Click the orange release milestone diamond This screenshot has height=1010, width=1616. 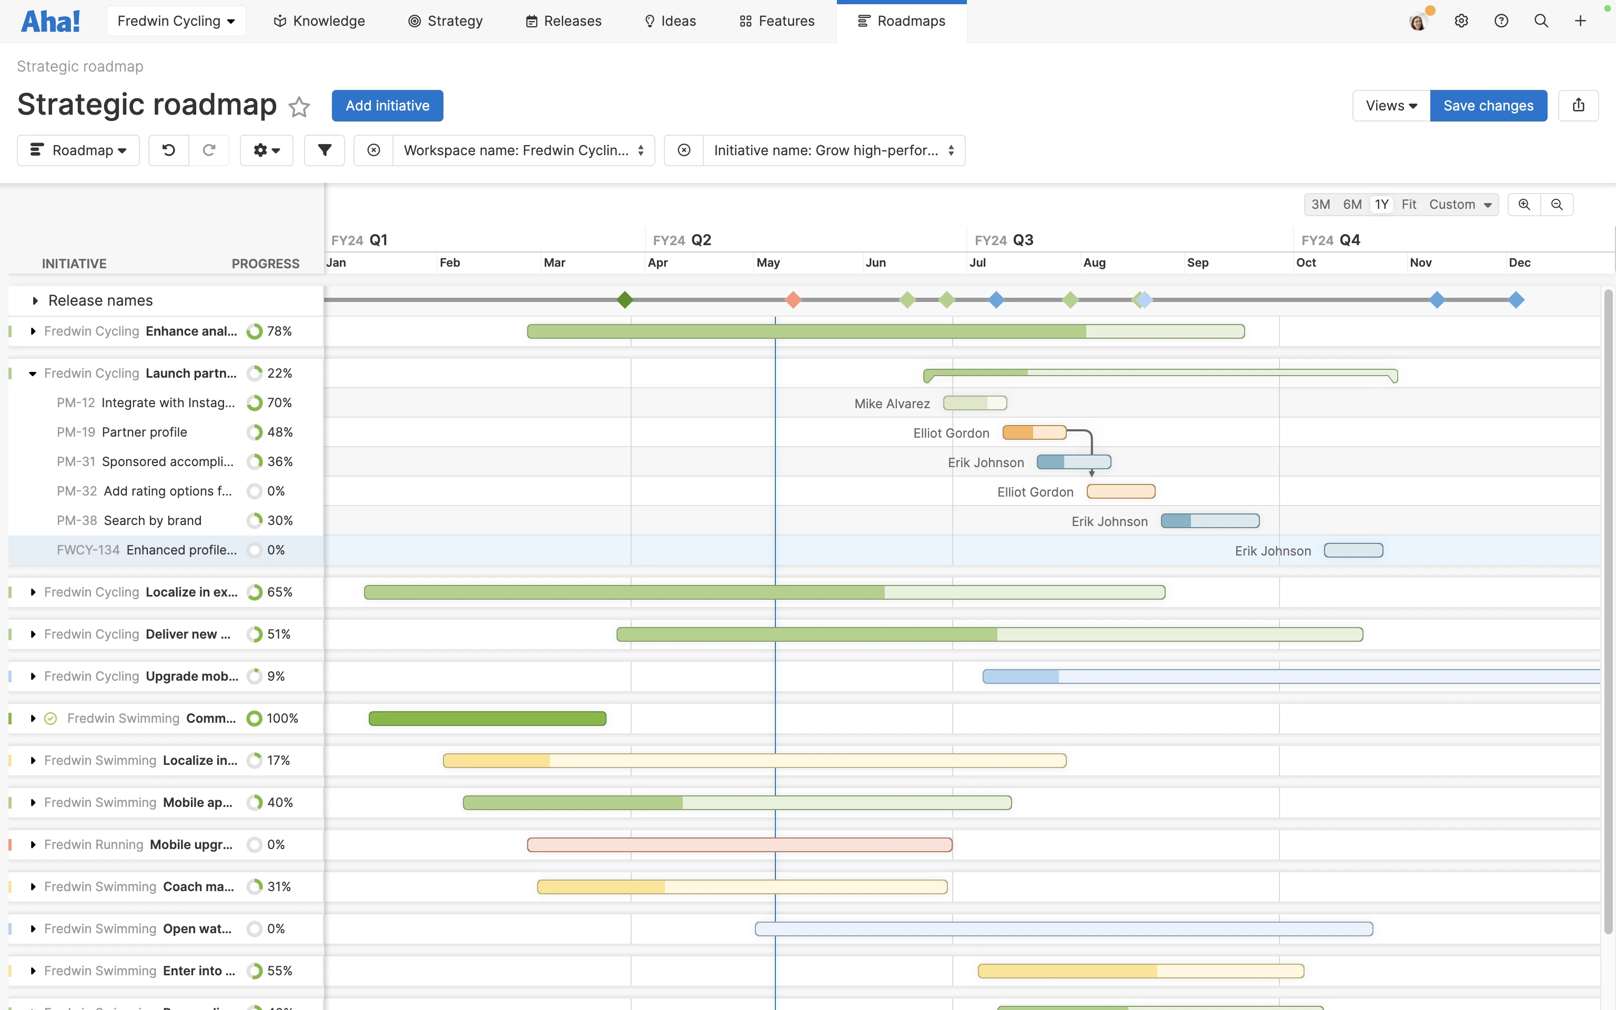(x=793, y=300)
